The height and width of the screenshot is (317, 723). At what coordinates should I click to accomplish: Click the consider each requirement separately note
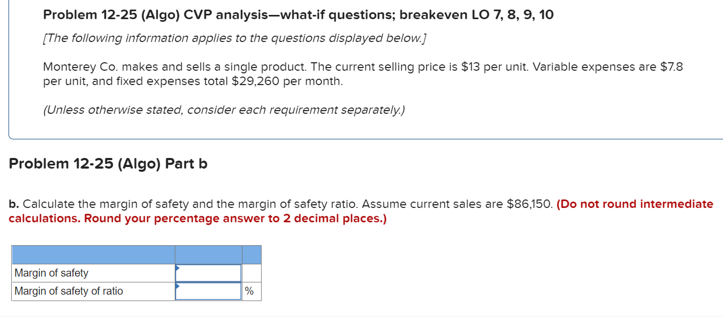tap(224, 110)
